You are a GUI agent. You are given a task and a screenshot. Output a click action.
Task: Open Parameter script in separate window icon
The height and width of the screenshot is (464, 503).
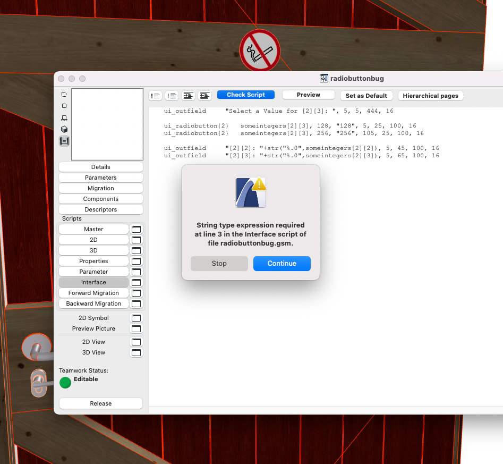pyautogui.click(x=137, y=272)
